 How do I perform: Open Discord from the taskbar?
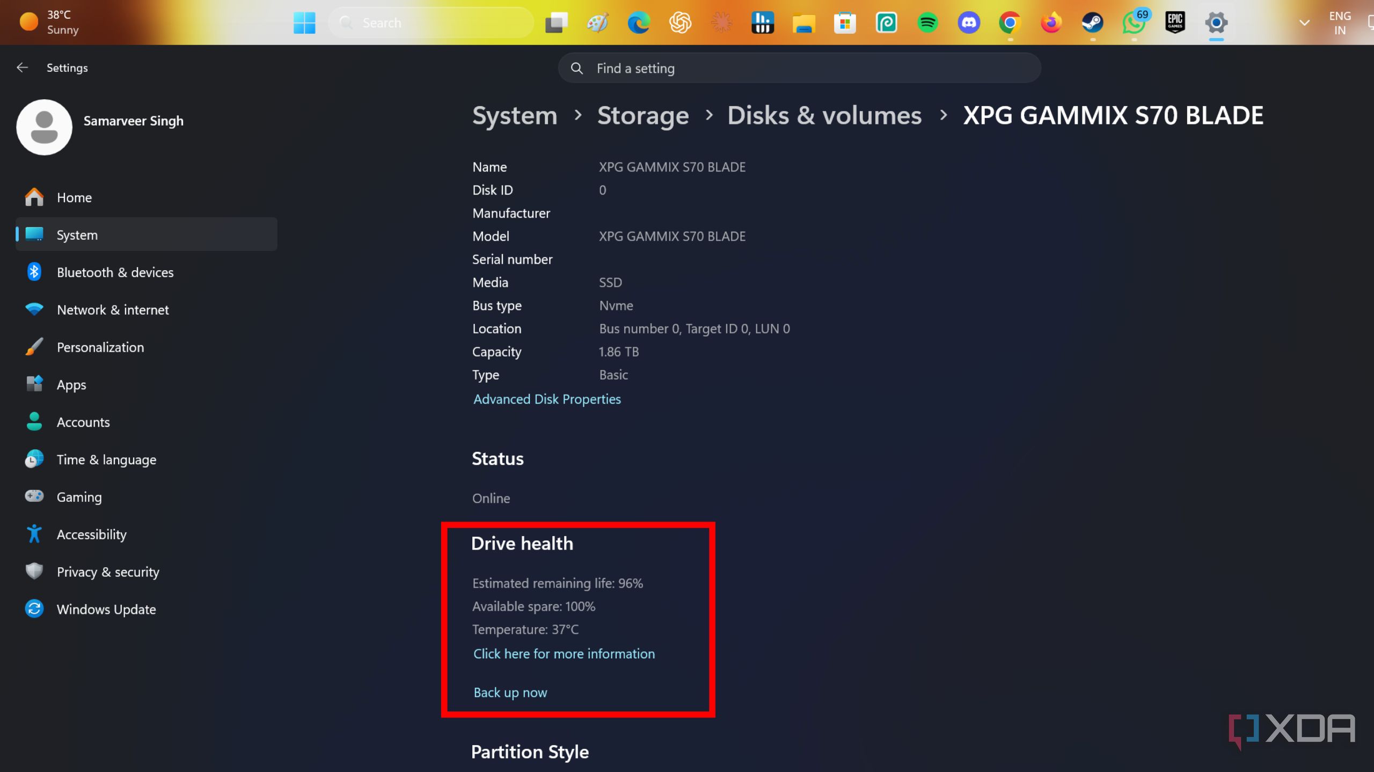[x=969, y=23]
